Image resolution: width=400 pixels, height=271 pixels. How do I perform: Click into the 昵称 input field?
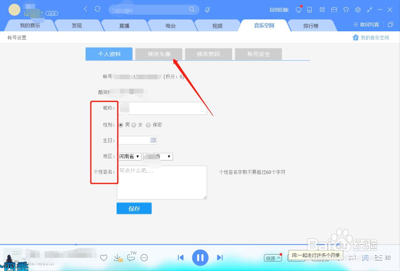pyautogui.click(x=162, y=108)
